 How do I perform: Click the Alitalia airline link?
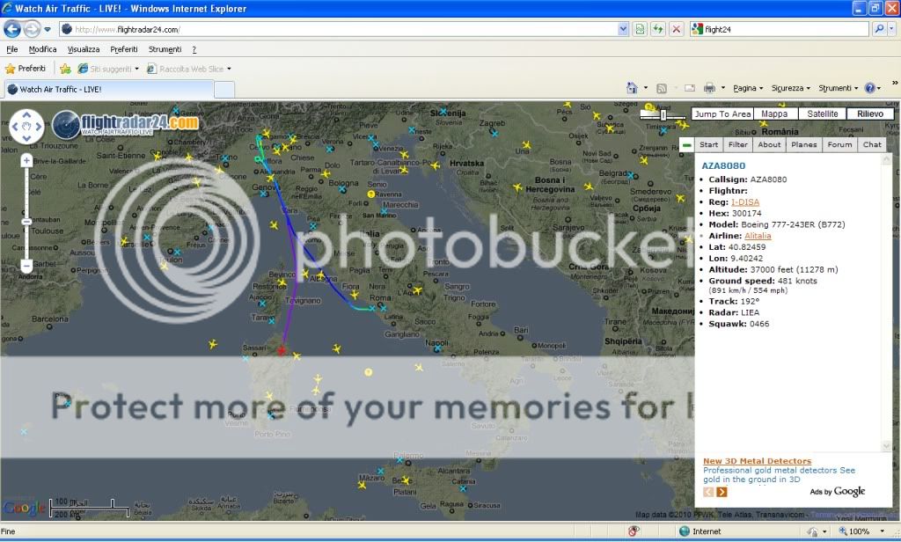click(x=758, y=236)
